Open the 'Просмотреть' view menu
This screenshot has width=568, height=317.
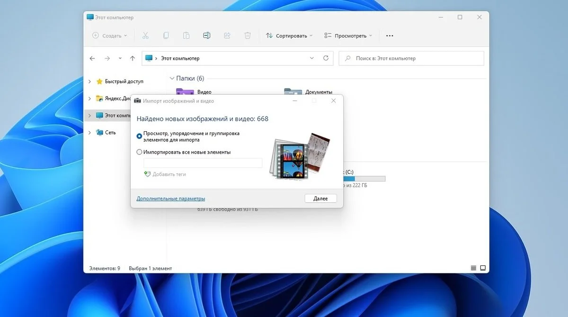point(348,36)
